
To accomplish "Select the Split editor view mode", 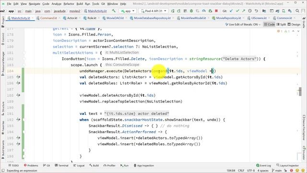I will [281, 25].
